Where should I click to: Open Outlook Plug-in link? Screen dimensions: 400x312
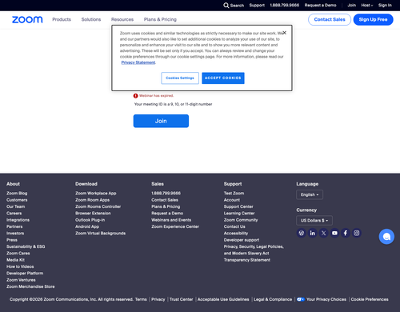click(x=90, y=220)
